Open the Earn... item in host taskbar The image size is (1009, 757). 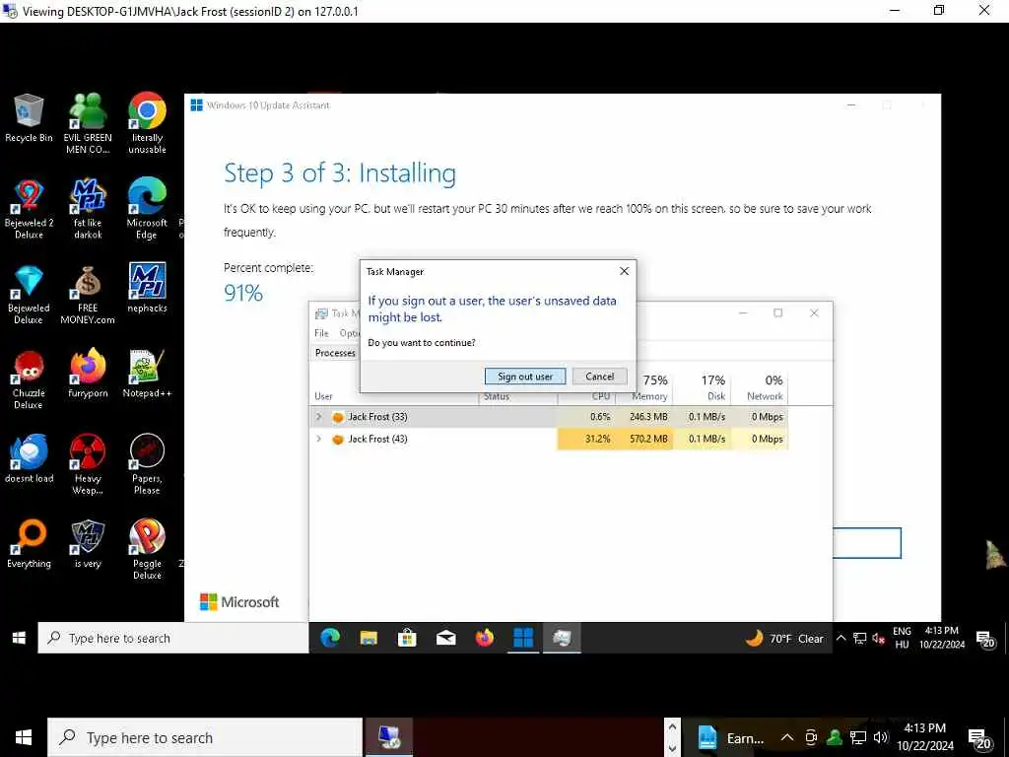coord(730,737)
